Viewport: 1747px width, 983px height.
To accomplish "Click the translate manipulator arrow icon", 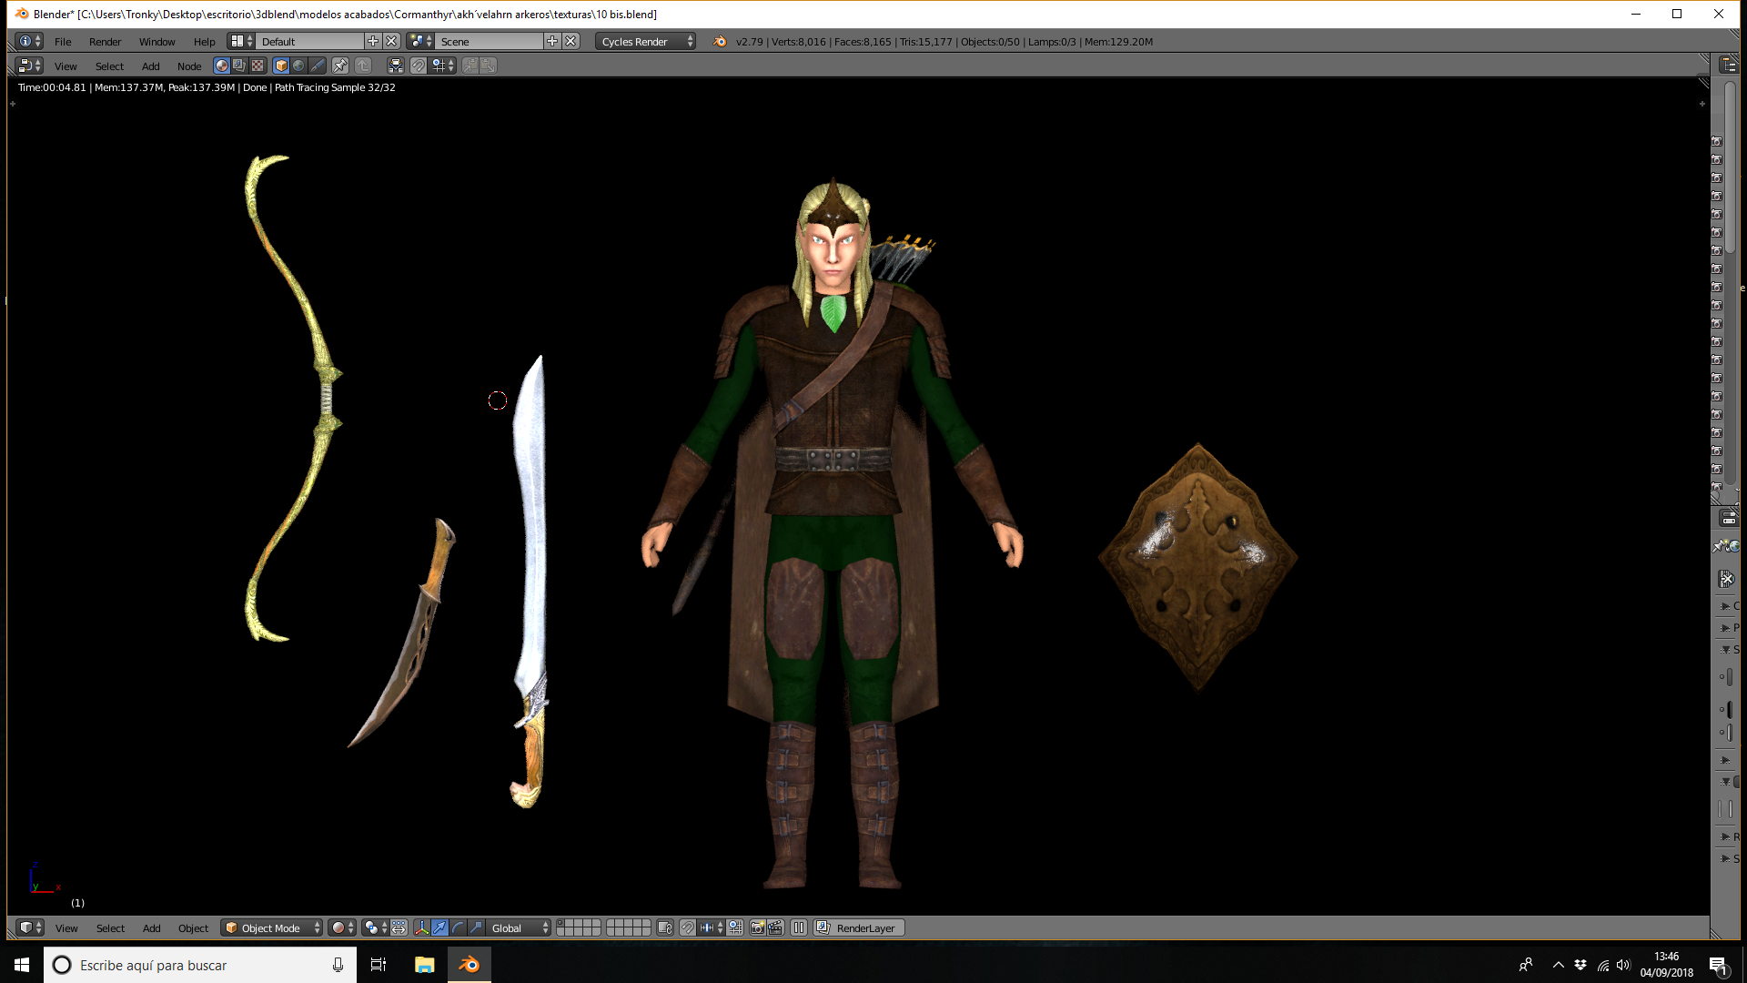I will coord(439,927).
